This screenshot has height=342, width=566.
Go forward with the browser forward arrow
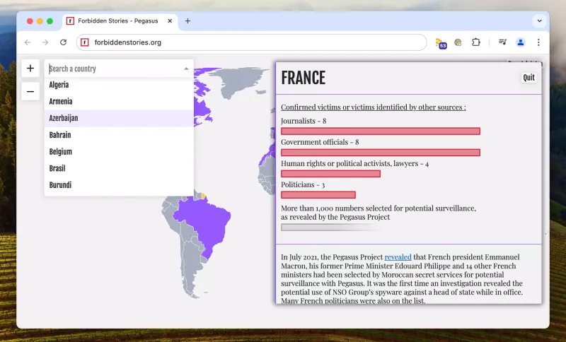[45, 42]
